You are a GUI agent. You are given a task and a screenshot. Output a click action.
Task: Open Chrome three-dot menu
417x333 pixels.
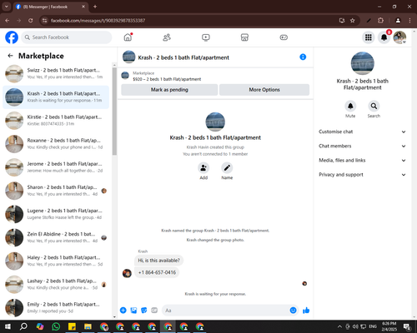409,21
